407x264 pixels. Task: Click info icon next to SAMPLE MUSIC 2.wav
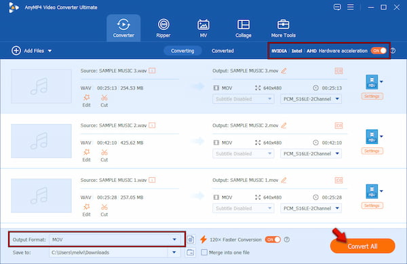[x=152, y=126]
